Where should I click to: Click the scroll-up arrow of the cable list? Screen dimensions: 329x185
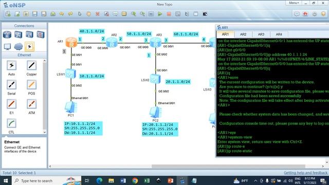point(45,61)
